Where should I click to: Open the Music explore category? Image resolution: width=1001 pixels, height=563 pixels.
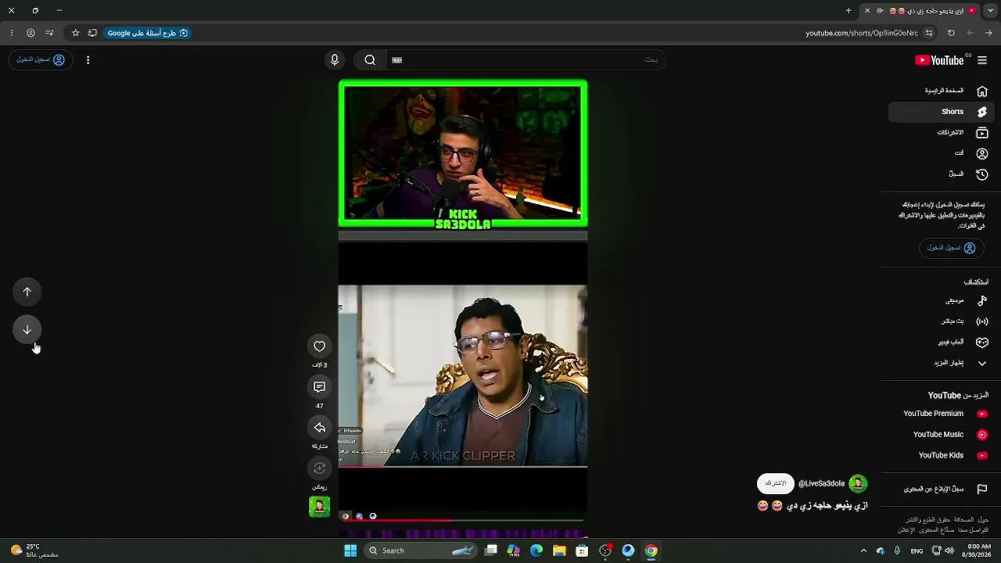tap(942, 300)
